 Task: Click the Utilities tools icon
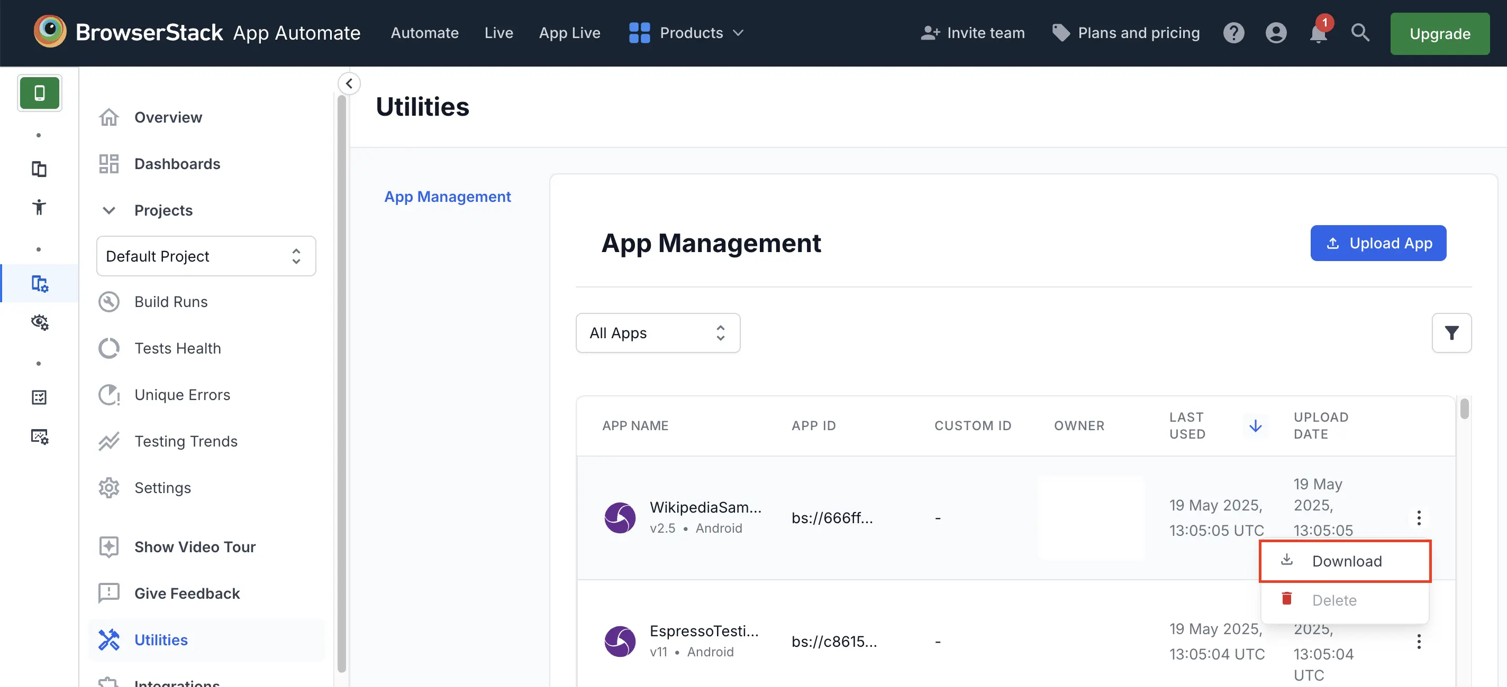(109, 639)
